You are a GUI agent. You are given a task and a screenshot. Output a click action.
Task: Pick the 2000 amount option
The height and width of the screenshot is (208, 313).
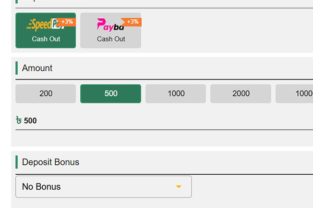pyautogui.click(x=240, y=94)
